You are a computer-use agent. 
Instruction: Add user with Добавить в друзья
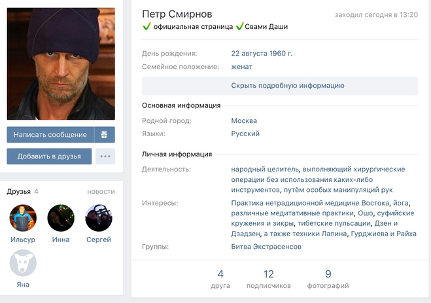click(49, 156)
